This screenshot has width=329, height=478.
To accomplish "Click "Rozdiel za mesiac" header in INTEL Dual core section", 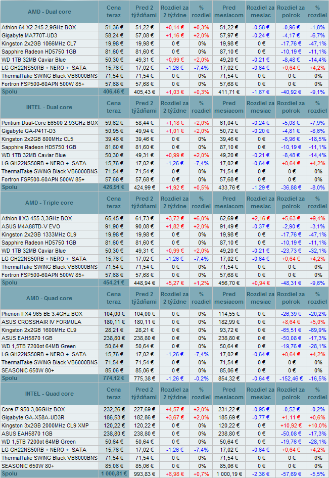I will (x=261, y=107).
